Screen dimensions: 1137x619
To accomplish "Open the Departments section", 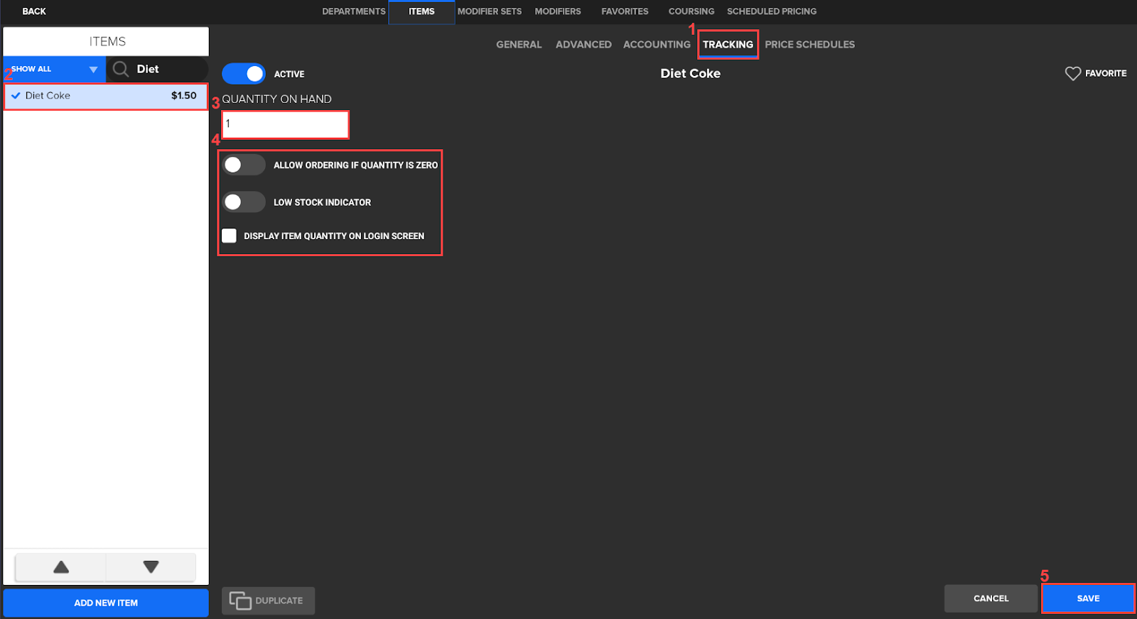I will point(353,11).
